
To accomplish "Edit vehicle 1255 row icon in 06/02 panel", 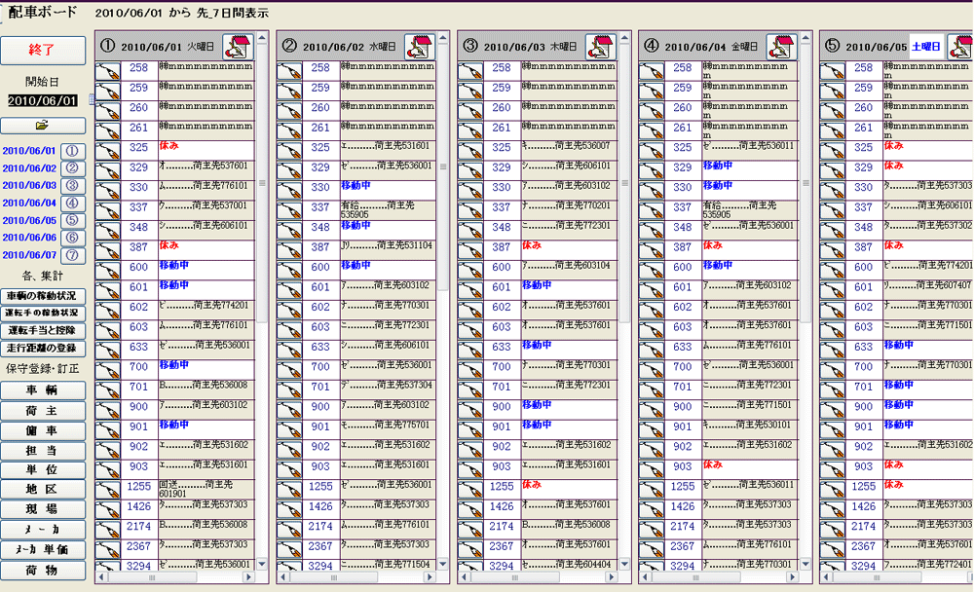I will click(289, 487).
